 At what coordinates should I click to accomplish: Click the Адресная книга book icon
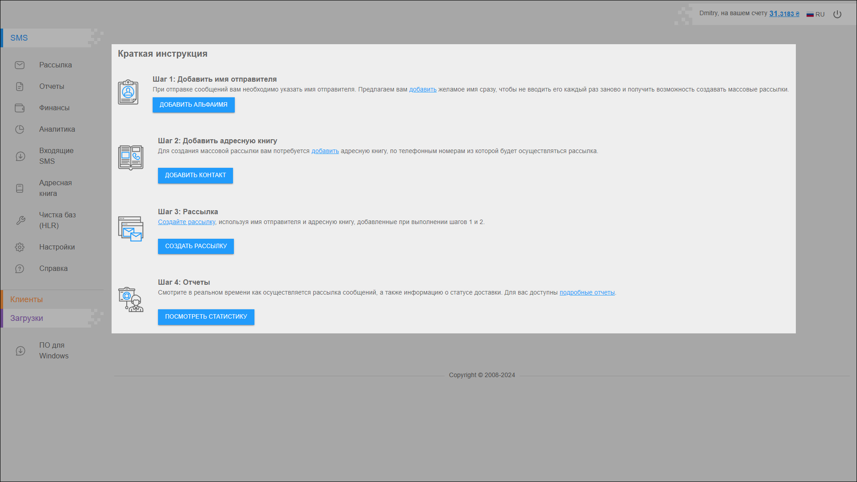pos(20,188)
